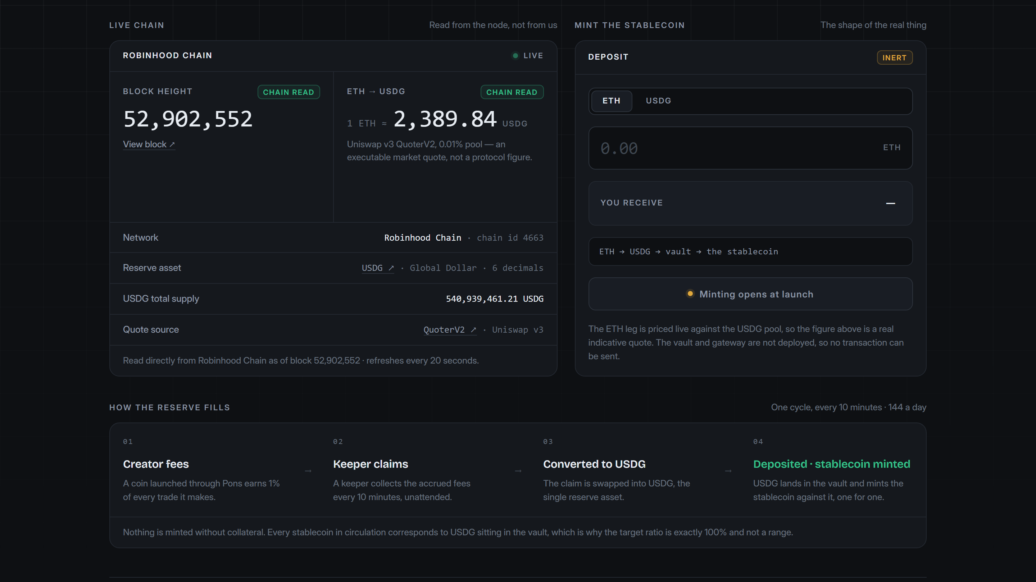Click the Creator fees step heading
The height and width of the screenshot is (582, 1036).
[x=156, y=464]
